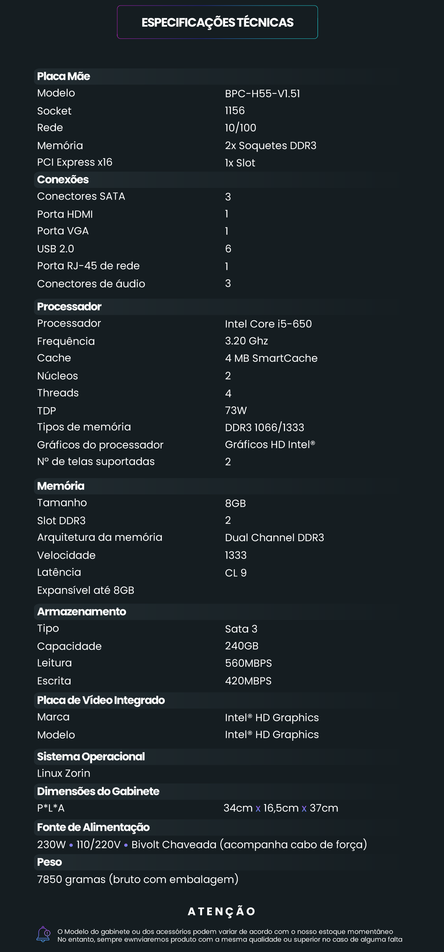Viewport: 444px width, 952px height.
Task: Select the Armazenamento section header
Action: click(81, 611)
